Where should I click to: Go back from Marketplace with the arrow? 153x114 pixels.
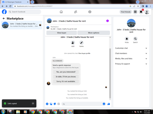tap(4, 19)
